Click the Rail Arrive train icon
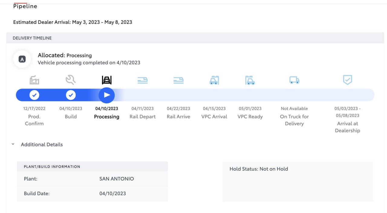The image size is (387, 213). click(178, 80)
